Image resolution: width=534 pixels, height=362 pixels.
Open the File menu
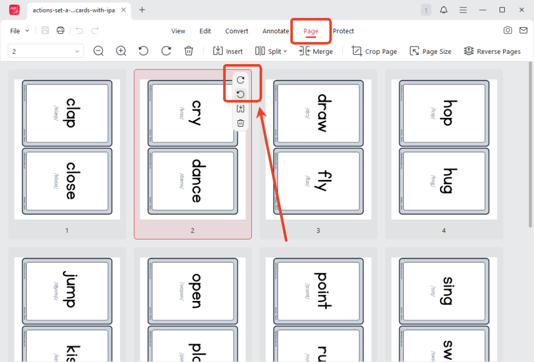(x=15, y=31)
